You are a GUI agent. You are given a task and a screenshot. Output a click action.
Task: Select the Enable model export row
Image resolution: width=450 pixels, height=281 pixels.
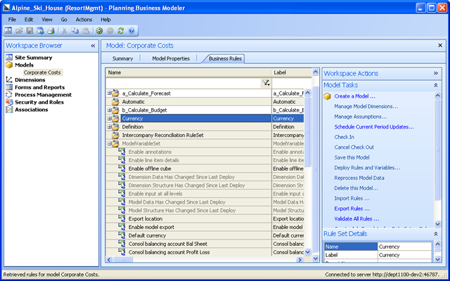(x=205, y=227)
